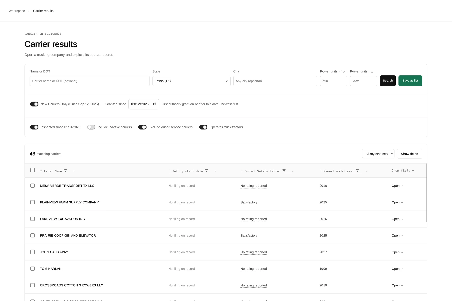Focus the Power units Min field

click(334, 81)
